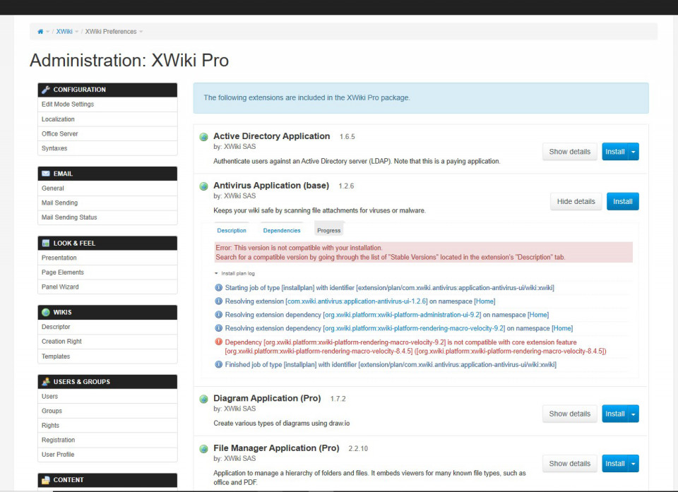Click the XWiki Preferences breadcrumb
The image size is (678, 492).
111,32
